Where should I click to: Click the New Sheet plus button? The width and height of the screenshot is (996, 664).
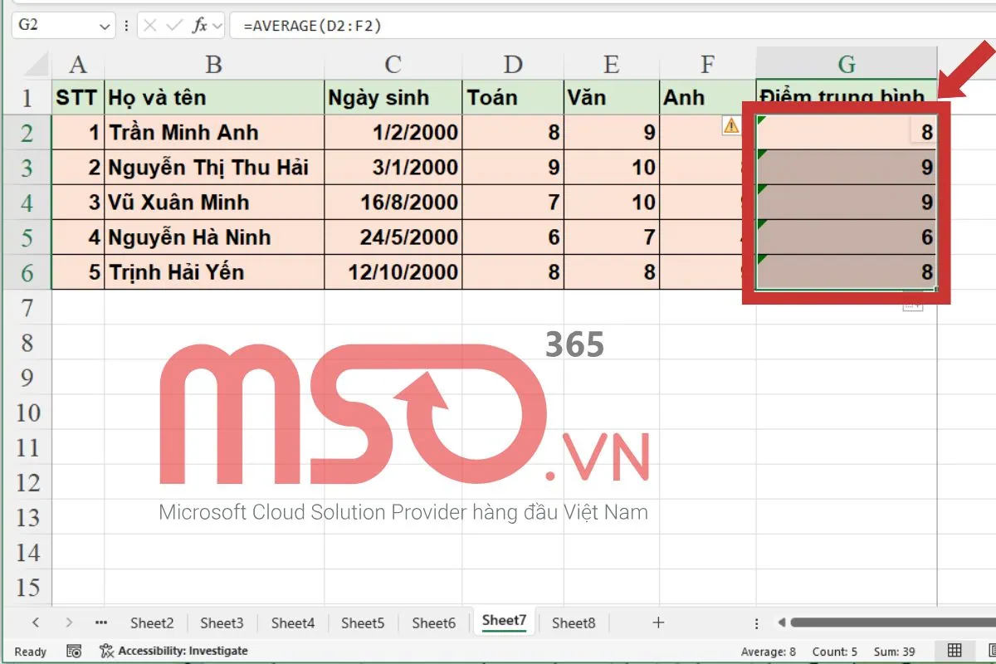(657, 622)
